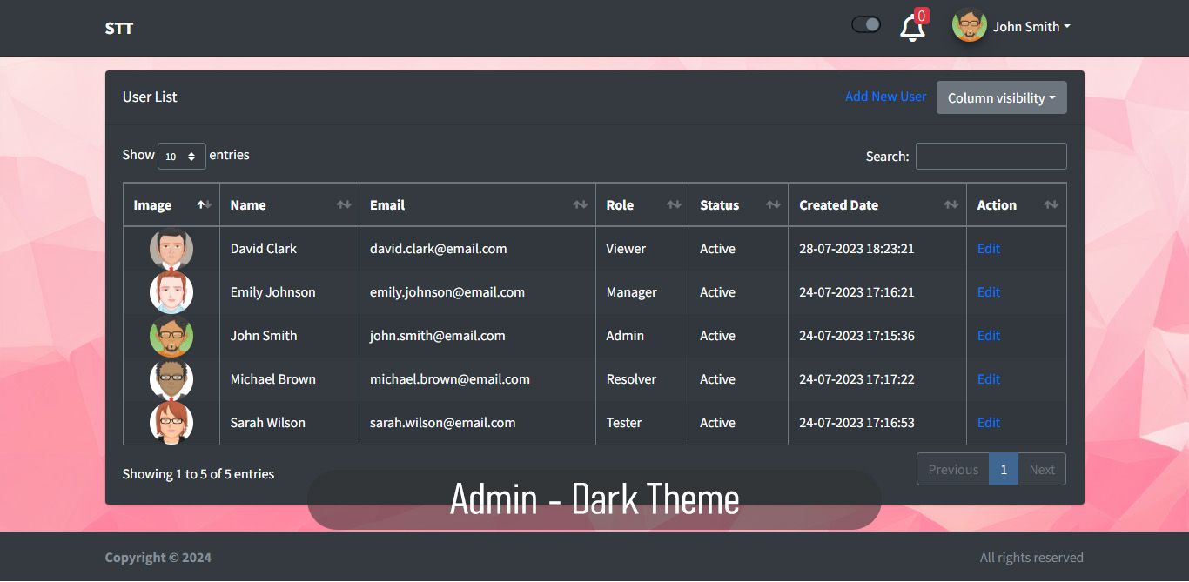1189x582 pixels.
Task: Click the Add New User link
Action: (885, 97)
